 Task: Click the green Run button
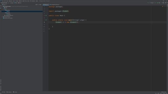click(x=156, y=3)
